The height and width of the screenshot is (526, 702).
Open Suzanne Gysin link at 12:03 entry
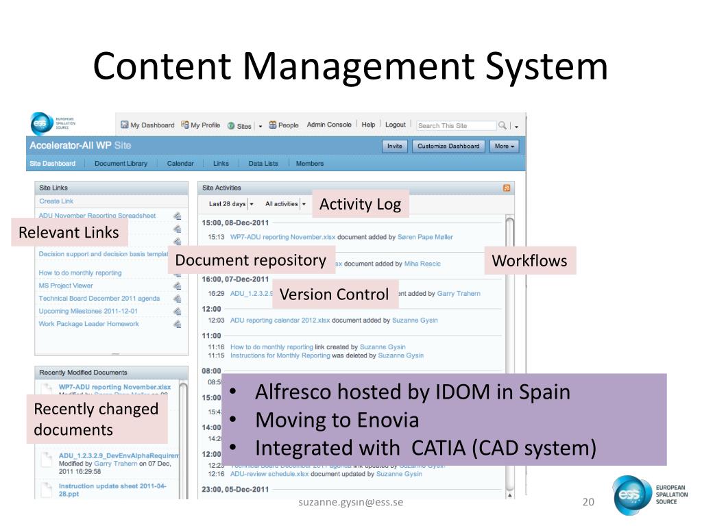(x=415, y=321)
